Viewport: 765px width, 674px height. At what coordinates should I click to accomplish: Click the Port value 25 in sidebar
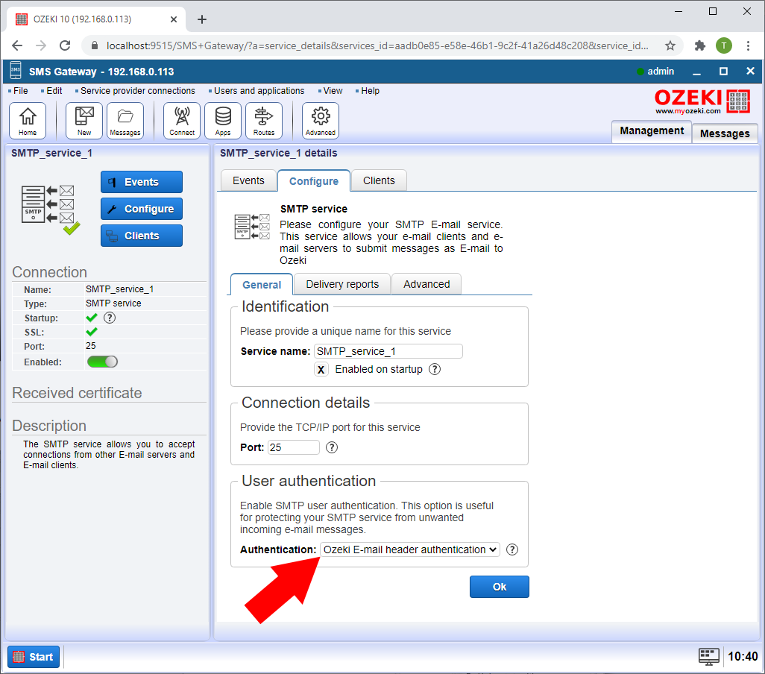(x=91, y=346)
